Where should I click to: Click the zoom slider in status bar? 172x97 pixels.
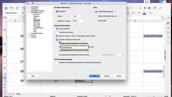click(x=154, y=96)
